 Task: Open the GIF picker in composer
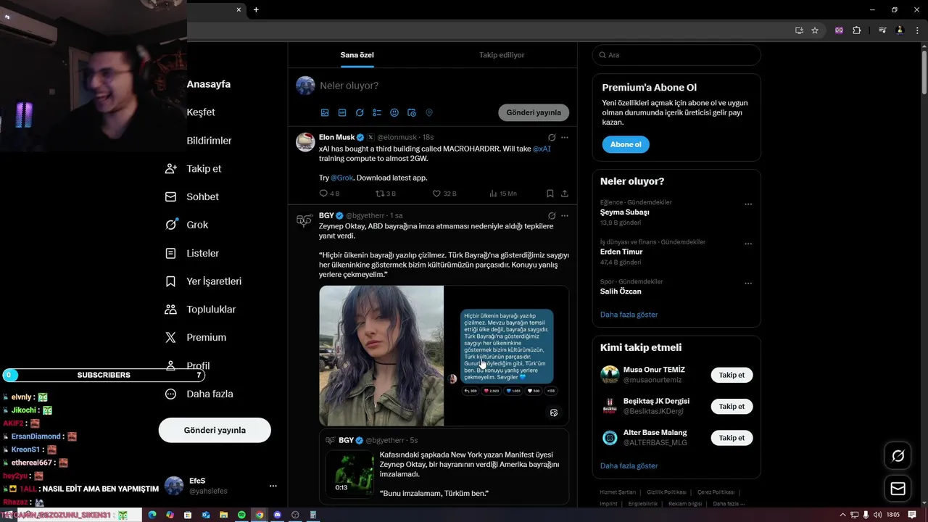pyautogui.click(x=342, y=112)
